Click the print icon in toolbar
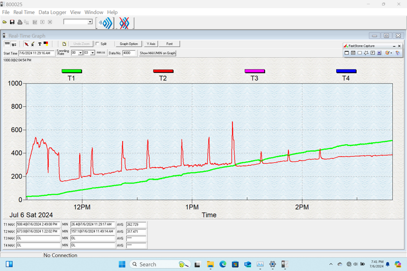Image resolution: width=407 pixels, height=271 pixels. (x=19, y=22)
